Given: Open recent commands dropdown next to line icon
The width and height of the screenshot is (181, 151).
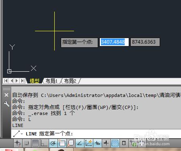Looking at the screenshot, I should (x=22, y=134).
